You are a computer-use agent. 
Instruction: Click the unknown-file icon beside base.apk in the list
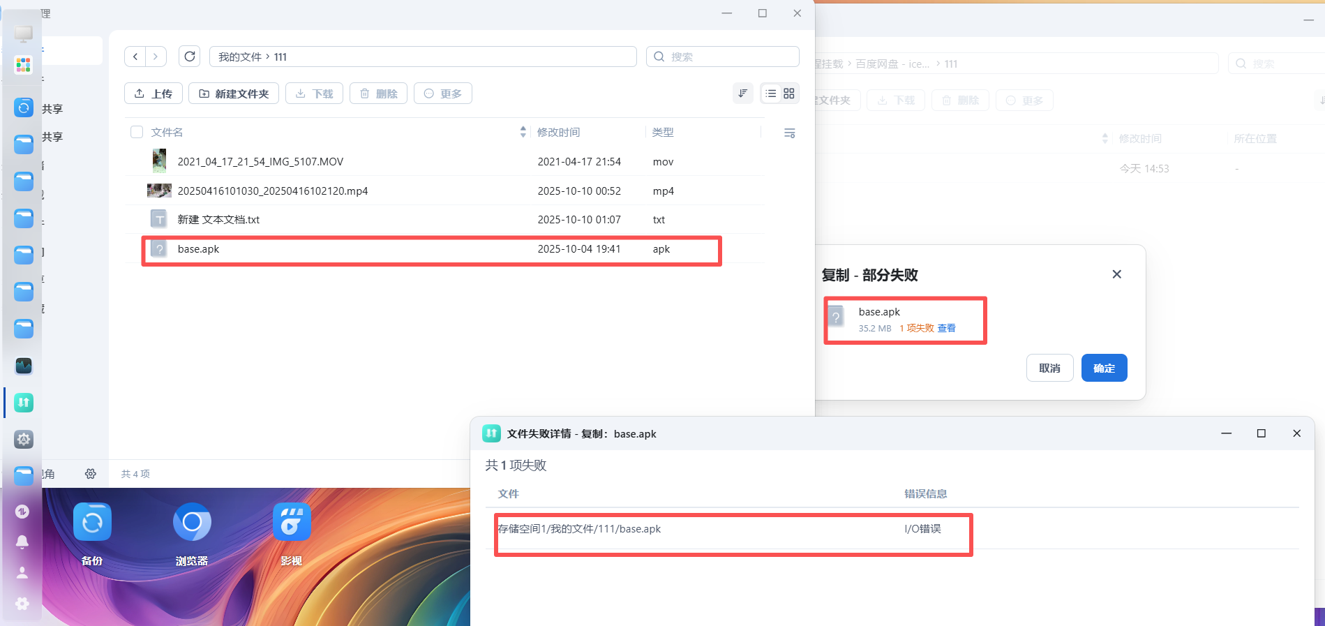[x=159, y=248]
